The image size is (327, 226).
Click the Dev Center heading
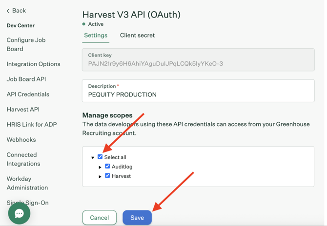click(x=20, y=26)
